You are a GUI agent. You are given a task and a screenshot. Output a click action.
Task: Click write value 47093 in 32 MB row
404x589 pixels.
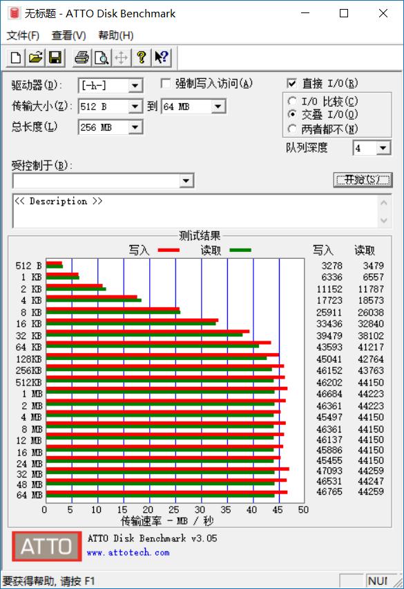point(329,471)
